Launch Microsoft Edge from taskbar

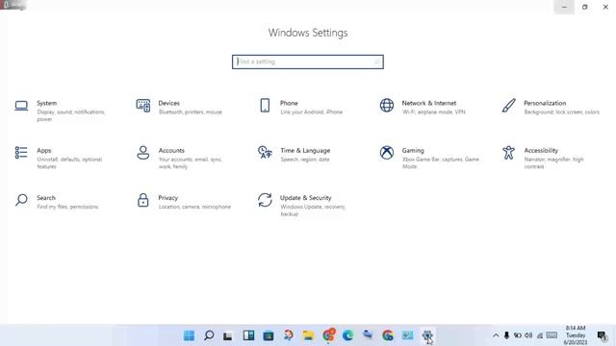pos(347,335)
